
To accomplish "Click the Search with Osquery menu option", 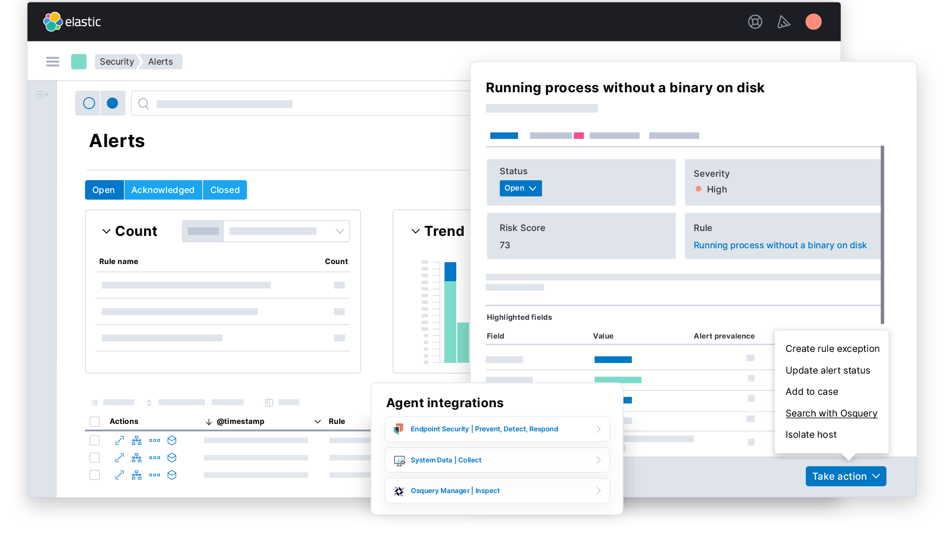I will (x=831, y=413).
